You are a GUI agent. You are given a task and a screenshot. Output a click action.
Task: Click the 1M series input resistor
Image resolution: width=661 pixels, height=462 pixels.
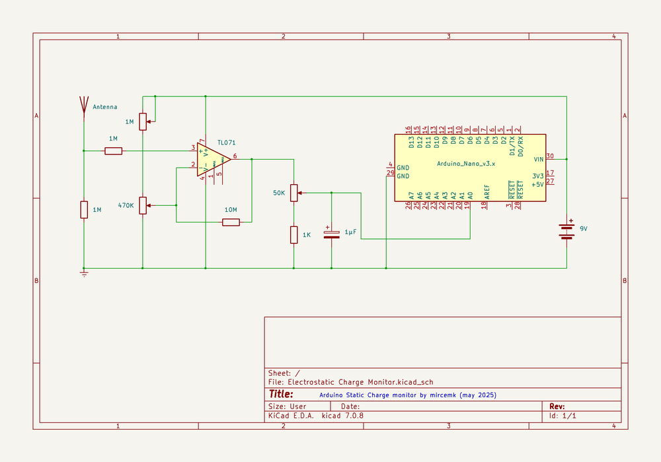point(114,151)
